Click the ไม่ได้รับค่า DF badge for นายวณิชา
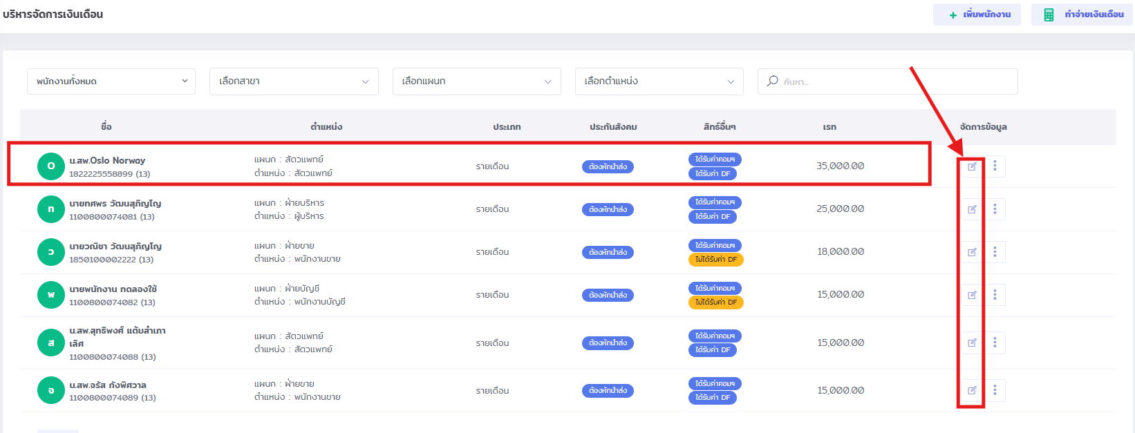1135x433 pixels. point(715,260)
